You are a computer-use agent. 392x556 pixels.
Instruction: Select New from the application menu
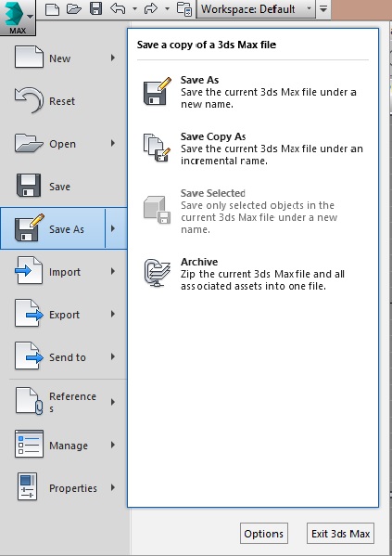click(59, 58)
